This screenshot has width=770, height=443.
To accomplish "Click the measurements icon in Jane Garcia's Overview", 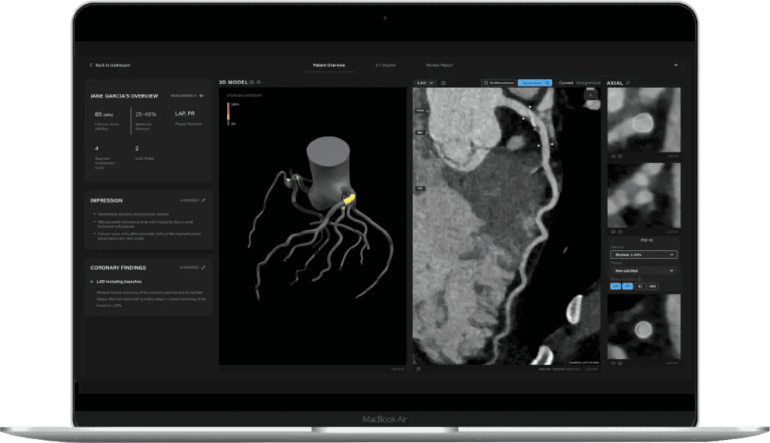I will (201, 95).
